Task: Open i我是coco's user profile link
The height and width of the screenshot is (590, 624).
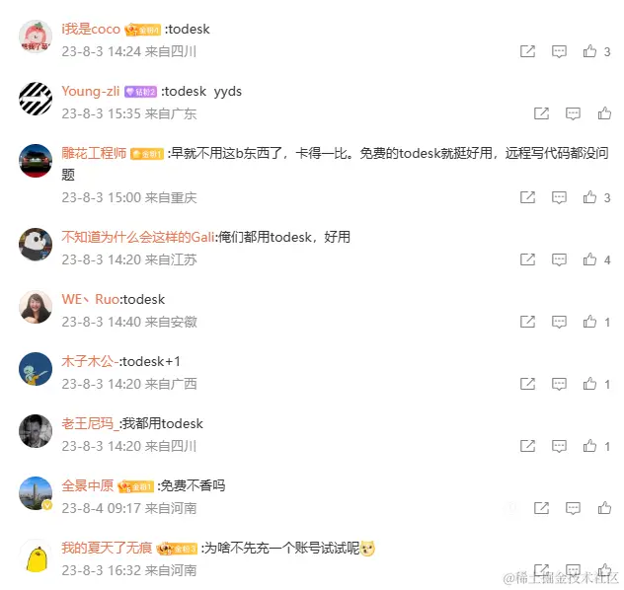Action: (x=91, y=29)
